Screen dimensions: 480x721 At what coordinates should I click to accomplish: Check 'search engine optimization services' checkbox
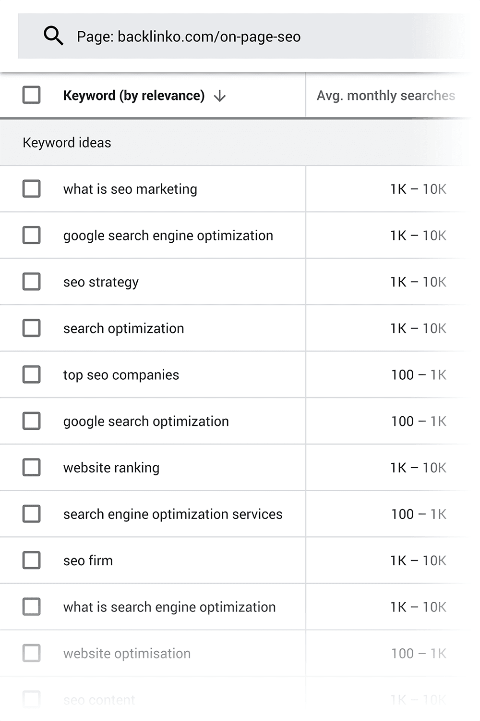(x=32, y=514)
